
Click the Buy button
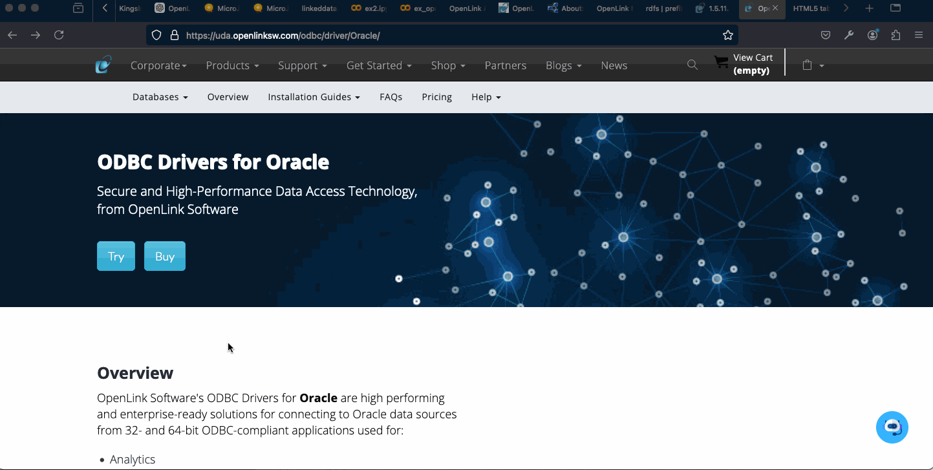(165, 256)
